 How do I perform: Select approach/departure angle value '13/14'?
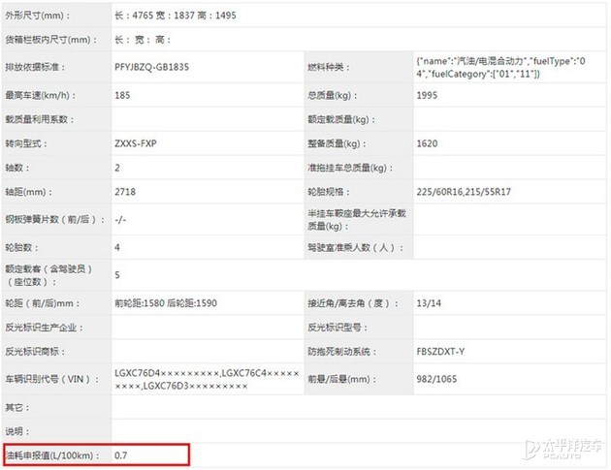(429, 303)
